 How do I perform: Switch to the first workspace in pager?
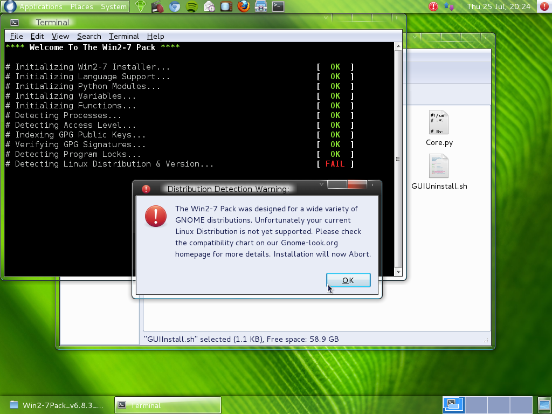[453, 405]
